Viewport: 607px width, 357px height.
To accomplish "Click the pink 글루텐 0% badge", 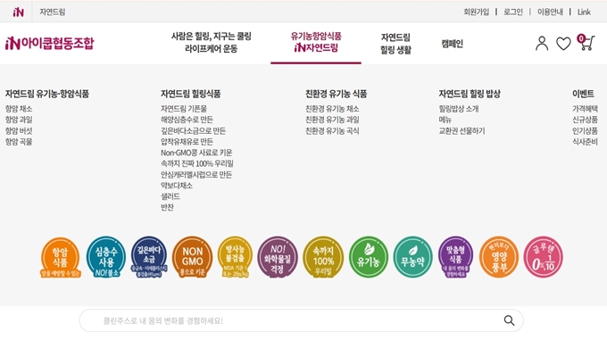I will coord(543,257).
